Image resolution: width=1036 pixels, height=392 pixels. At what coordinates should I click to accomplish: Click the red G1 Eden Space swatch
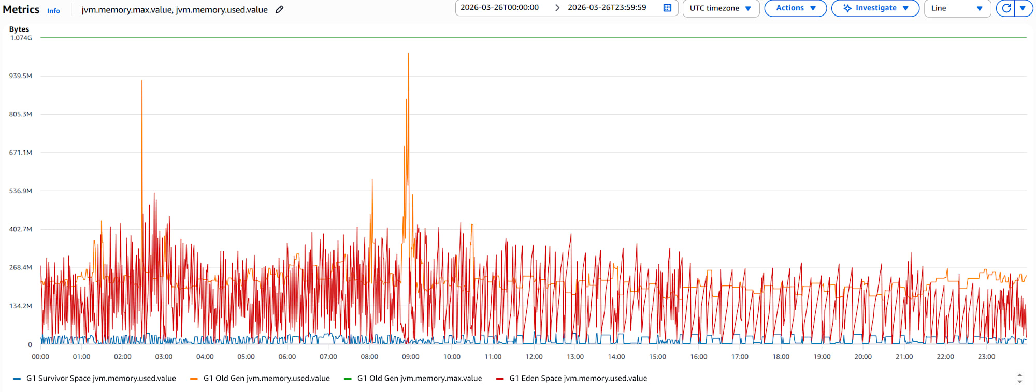tap(500, 379)
